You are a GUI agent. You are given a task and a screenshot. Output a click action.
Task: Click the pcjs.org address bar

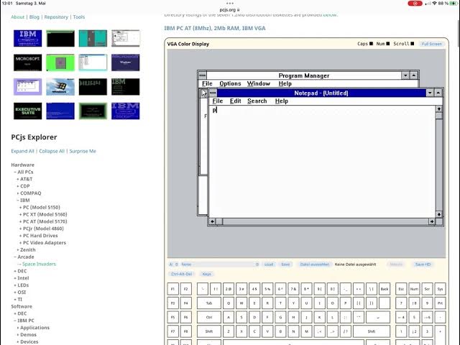(230, 9)
